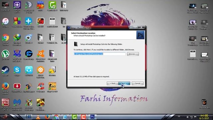Launch the TeamSpeak desktop shortcut
The image size is (213, 120).
tap(29, 7)
